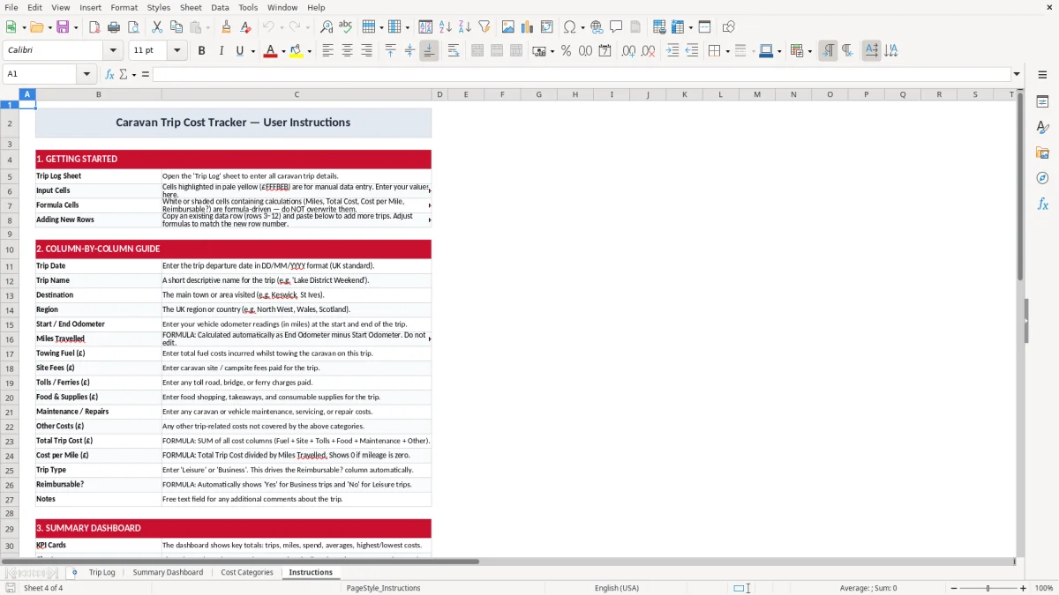Run the spelling check
The height and width of the screenshot is (595, 1059).
[x=346, y=27]
